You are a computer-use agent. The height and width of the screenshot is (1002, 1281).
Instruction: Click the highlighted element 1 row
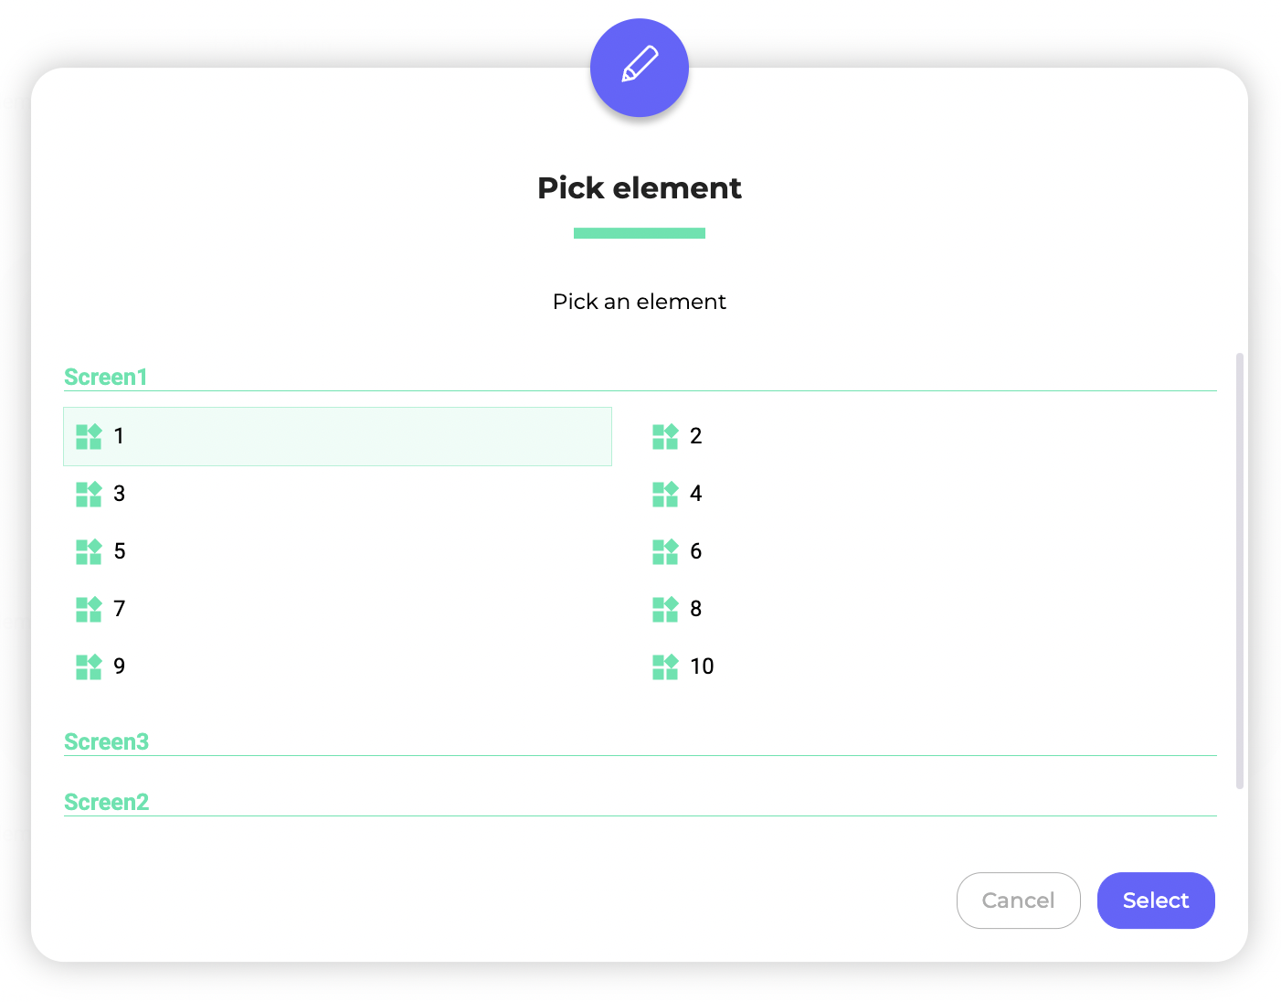tap(337, 436)
